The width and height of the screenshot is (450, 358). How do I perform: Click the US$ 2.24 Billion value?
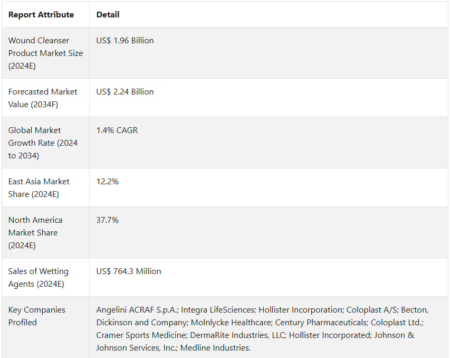pos(125,92)
